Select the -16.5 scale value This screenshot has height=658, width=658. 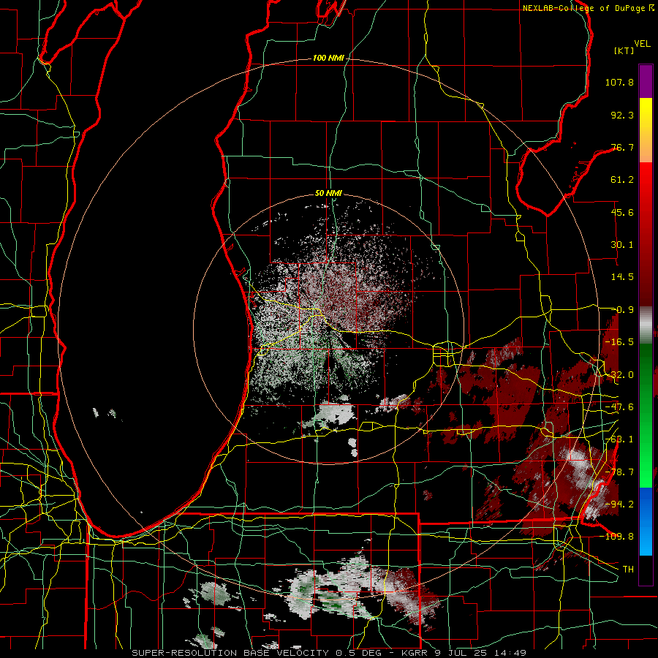(x=619, y=342)
